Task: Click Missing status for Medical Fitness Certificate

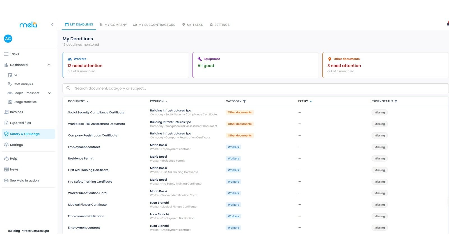Action: pos(379,205)
